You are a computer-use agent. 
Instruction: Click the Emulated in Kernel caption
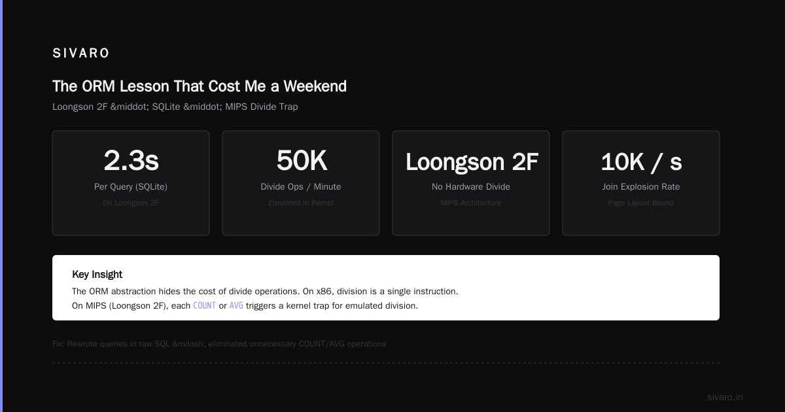tap(301, 203)
